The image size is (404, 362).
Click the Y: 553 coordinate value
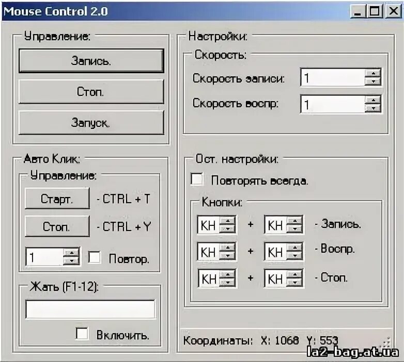pos(322,340)
